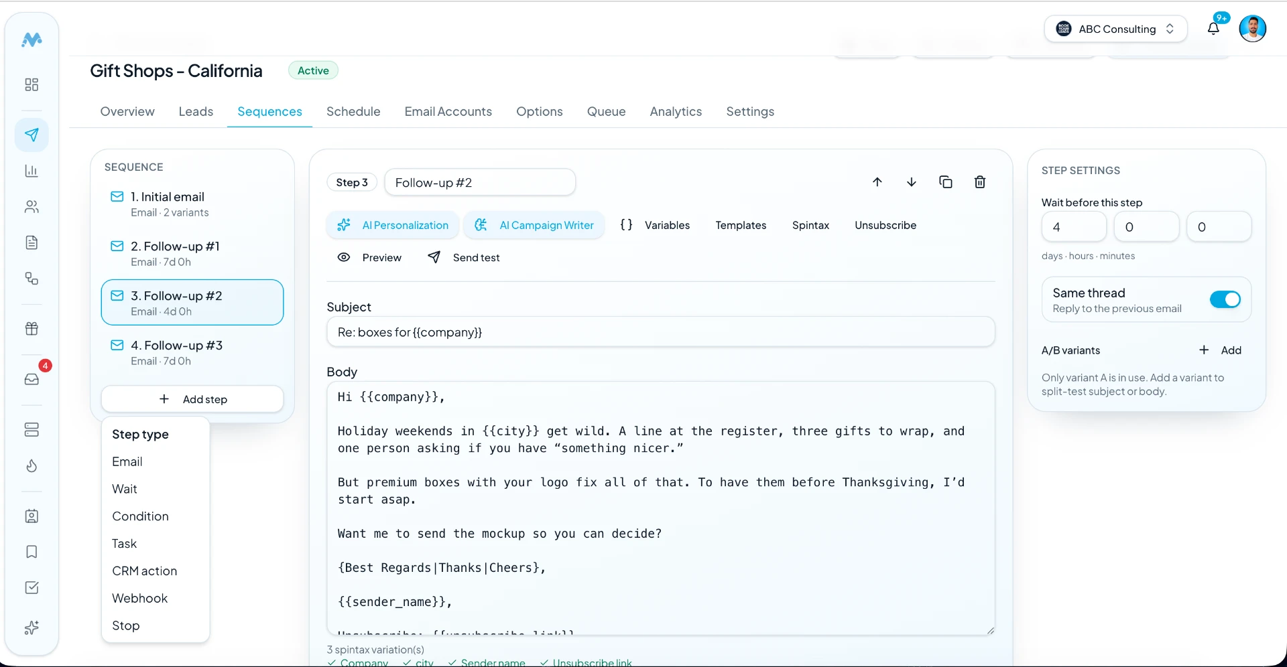The image size is (1287, 667).
Task: Open the contacts people icon in sidebar
Action: 32,207
